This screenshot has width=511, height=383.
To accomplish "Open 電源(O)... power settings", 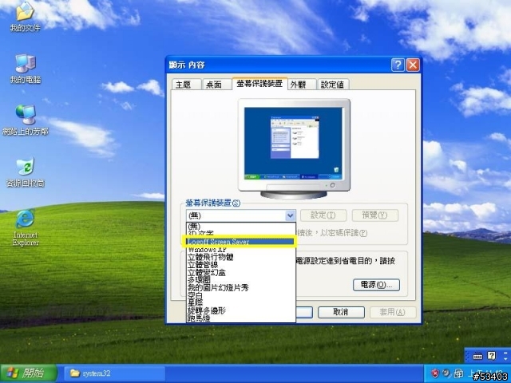I will [376, 285].
